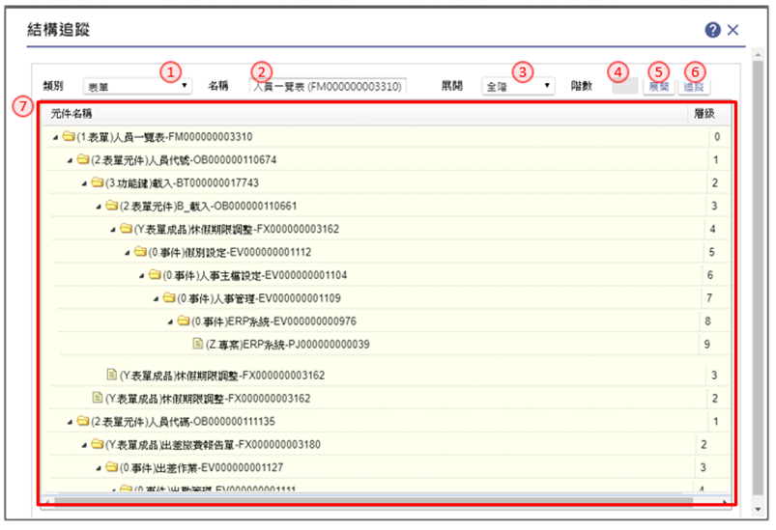Image resolution: width=776 pixels, height=530 pixels.
Task: Collapse the level 4 休假期限調整 folder arrow
Action: 113,230
